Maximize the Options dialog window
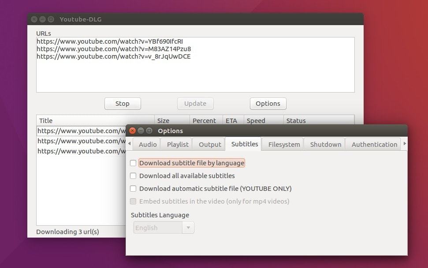Image resolution: width=428 pixels, height=268 pixels. (149, 131)
